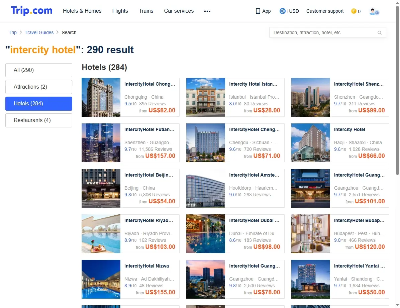Click the US$157.00 price

point(160,156)
